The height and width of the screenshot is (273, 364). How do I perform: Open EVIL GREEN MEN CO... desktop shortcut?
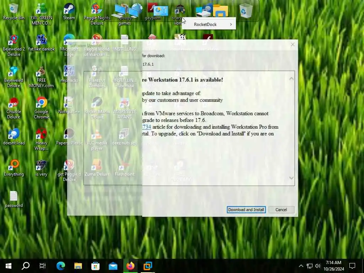(x=41, y=14)
